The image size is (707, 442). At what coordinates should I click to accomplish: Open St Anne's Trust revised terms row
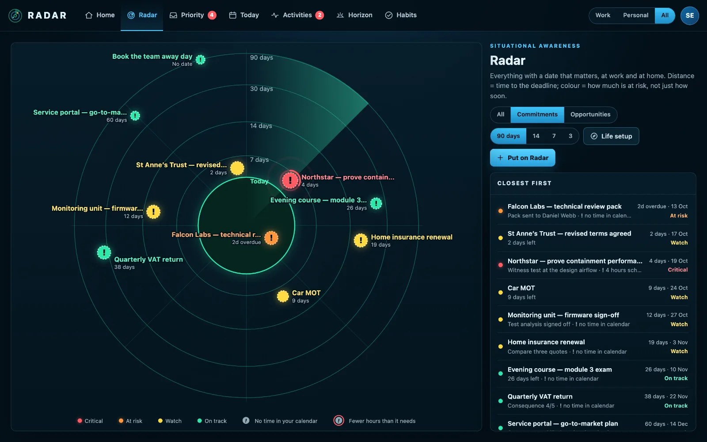pyautogui.click(x=593, y=238)
